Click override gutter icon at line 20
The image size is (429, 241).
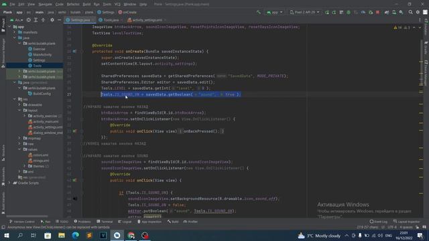[x=74, y=52]
